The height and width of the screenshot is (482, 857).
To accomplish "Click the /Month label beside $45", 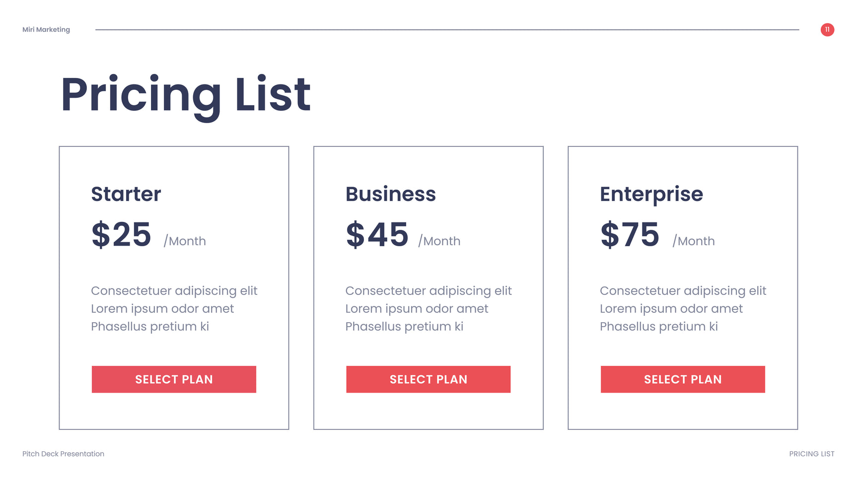I will (439, 241).
